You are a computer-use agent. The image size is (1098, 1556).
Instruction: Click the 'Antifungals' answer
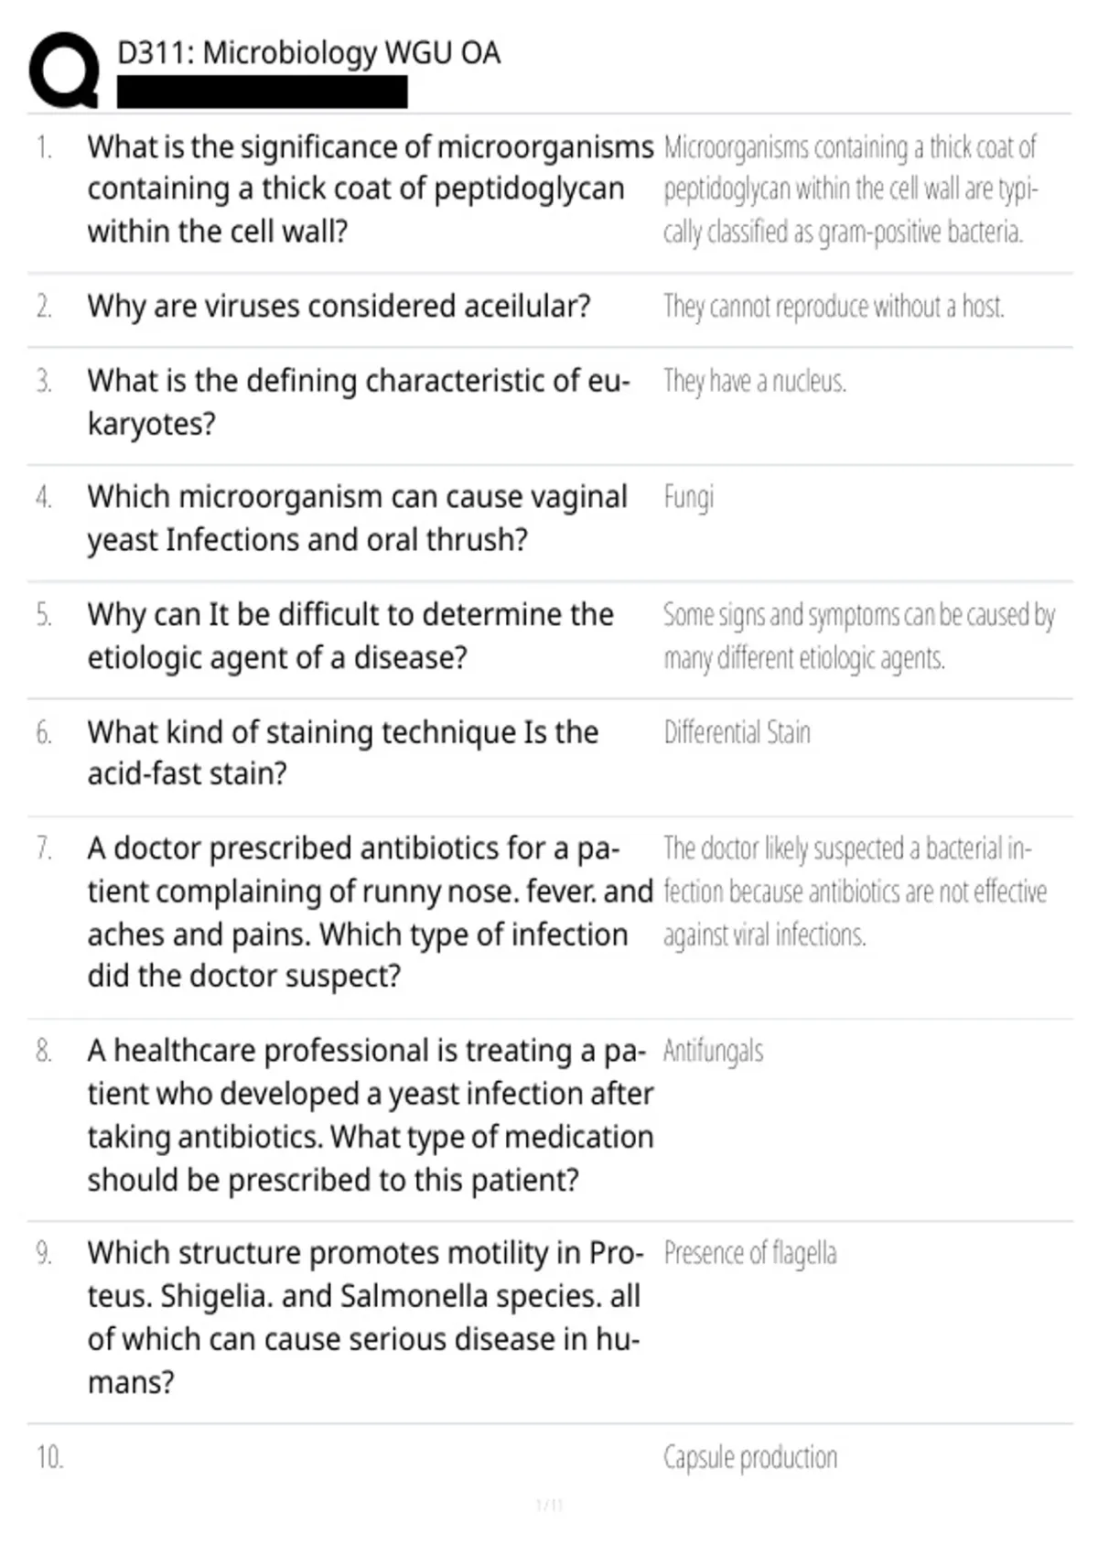coord(713,1051)
